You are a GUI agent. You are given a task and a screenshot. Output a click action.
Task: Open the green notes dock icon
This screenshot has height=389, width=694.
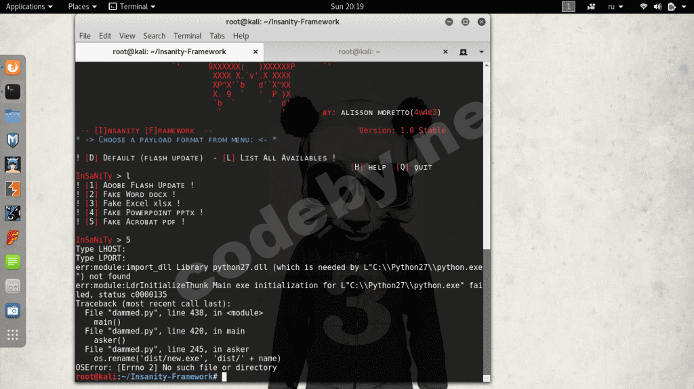pos(12,262)
